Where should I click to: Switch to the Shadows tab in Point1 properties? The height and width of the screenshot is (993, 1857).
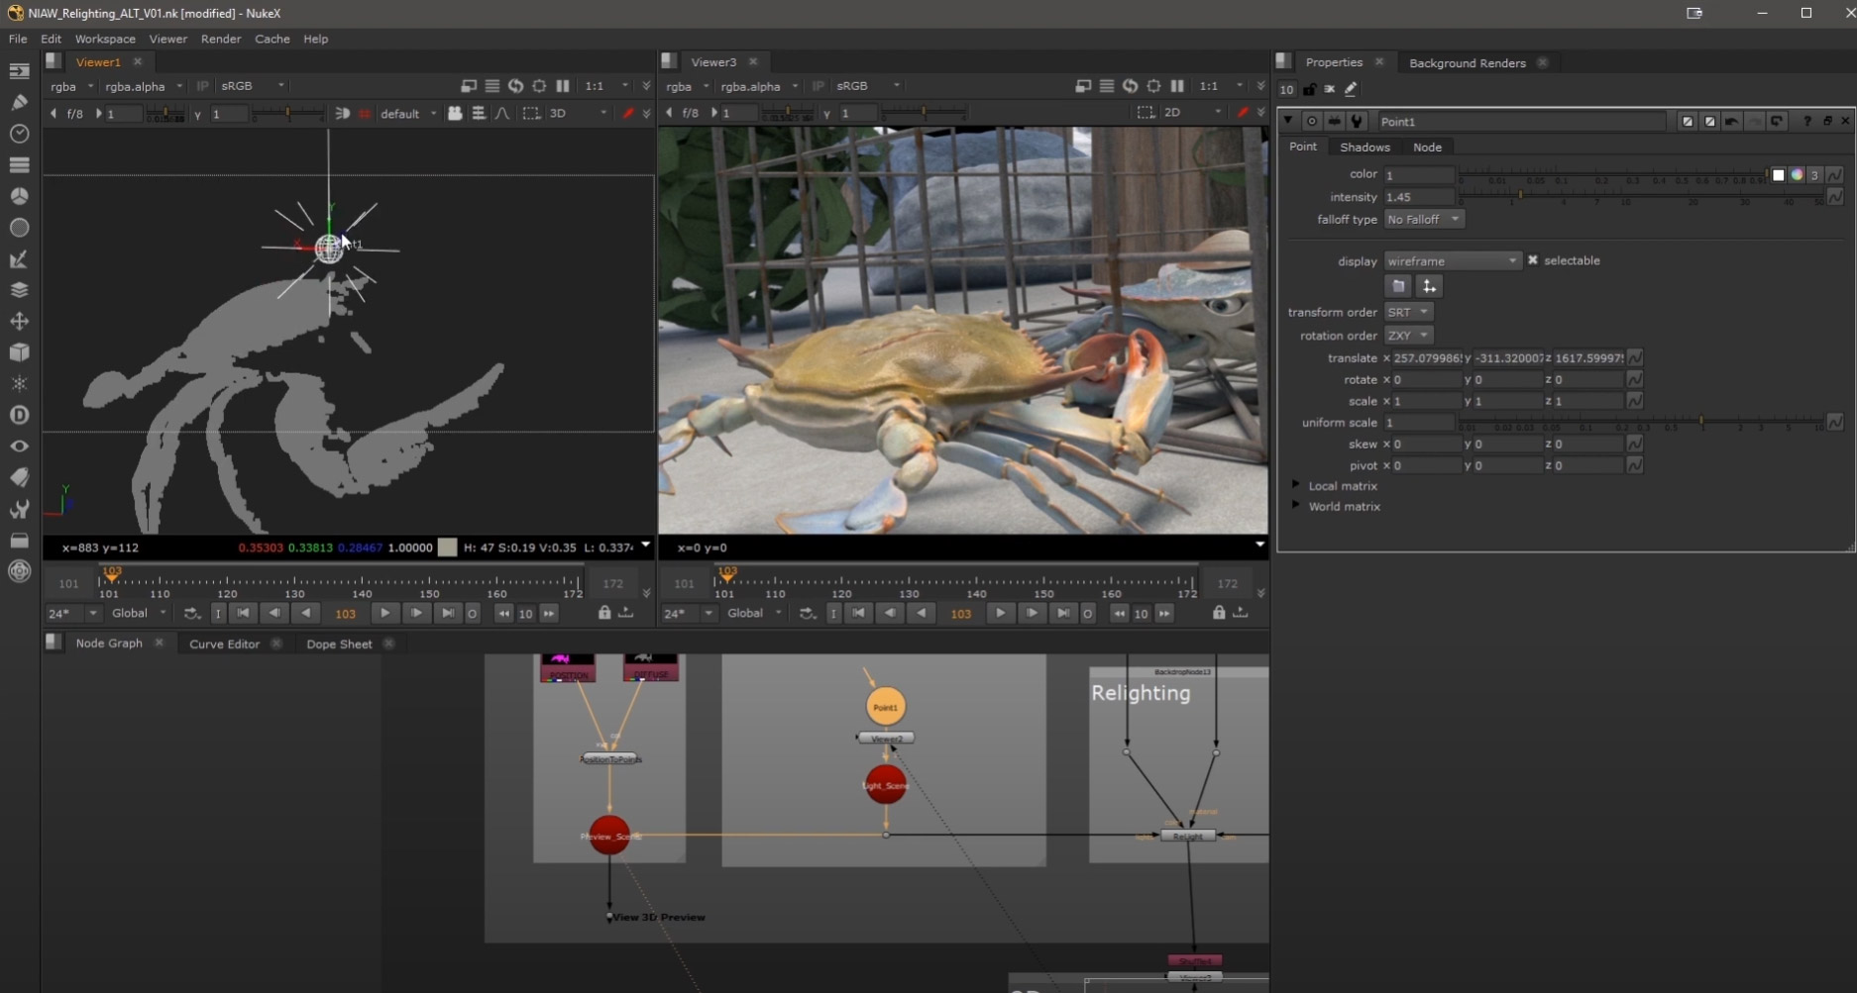[x=1365, y=147]
